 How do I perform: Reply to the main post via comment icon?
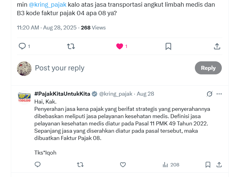coord(22,46)
